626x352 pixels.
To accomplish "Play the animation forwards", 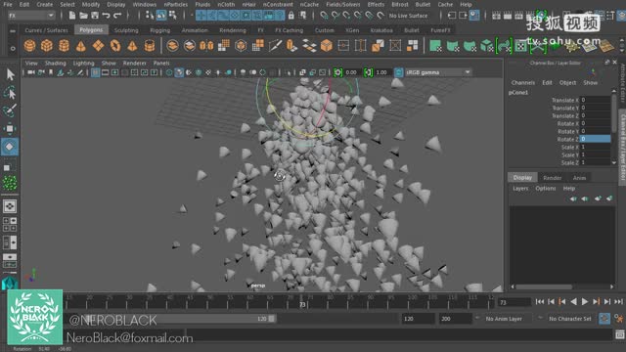I will coord(585,302).
